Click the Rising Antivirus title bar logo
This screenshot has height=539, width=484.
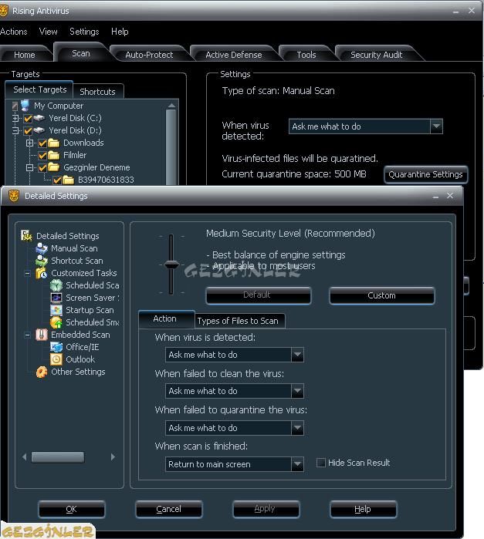click(x=3, y=11)
